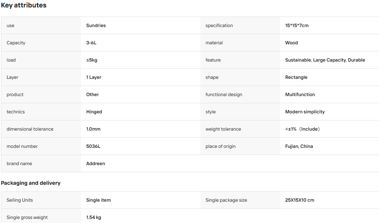This screenshot has height=223, width=379.
Task: Select the weight tolerance <±1% value
Action: pyautogui.click(x=303, y=129)
